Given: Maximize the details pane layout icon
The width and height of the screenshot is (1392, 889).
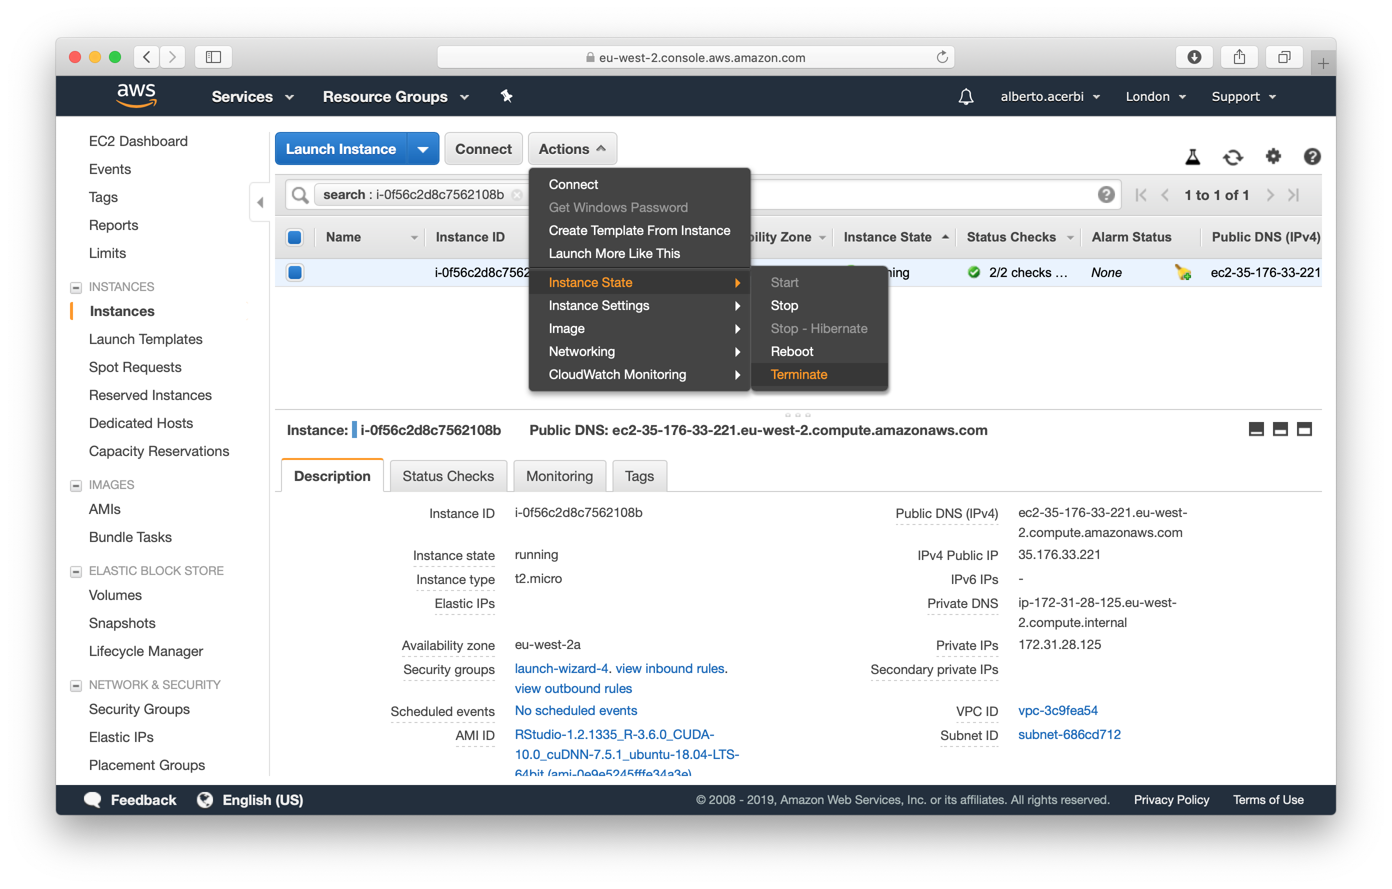Looking at the screenshot, I should (x=1304, y=429).
